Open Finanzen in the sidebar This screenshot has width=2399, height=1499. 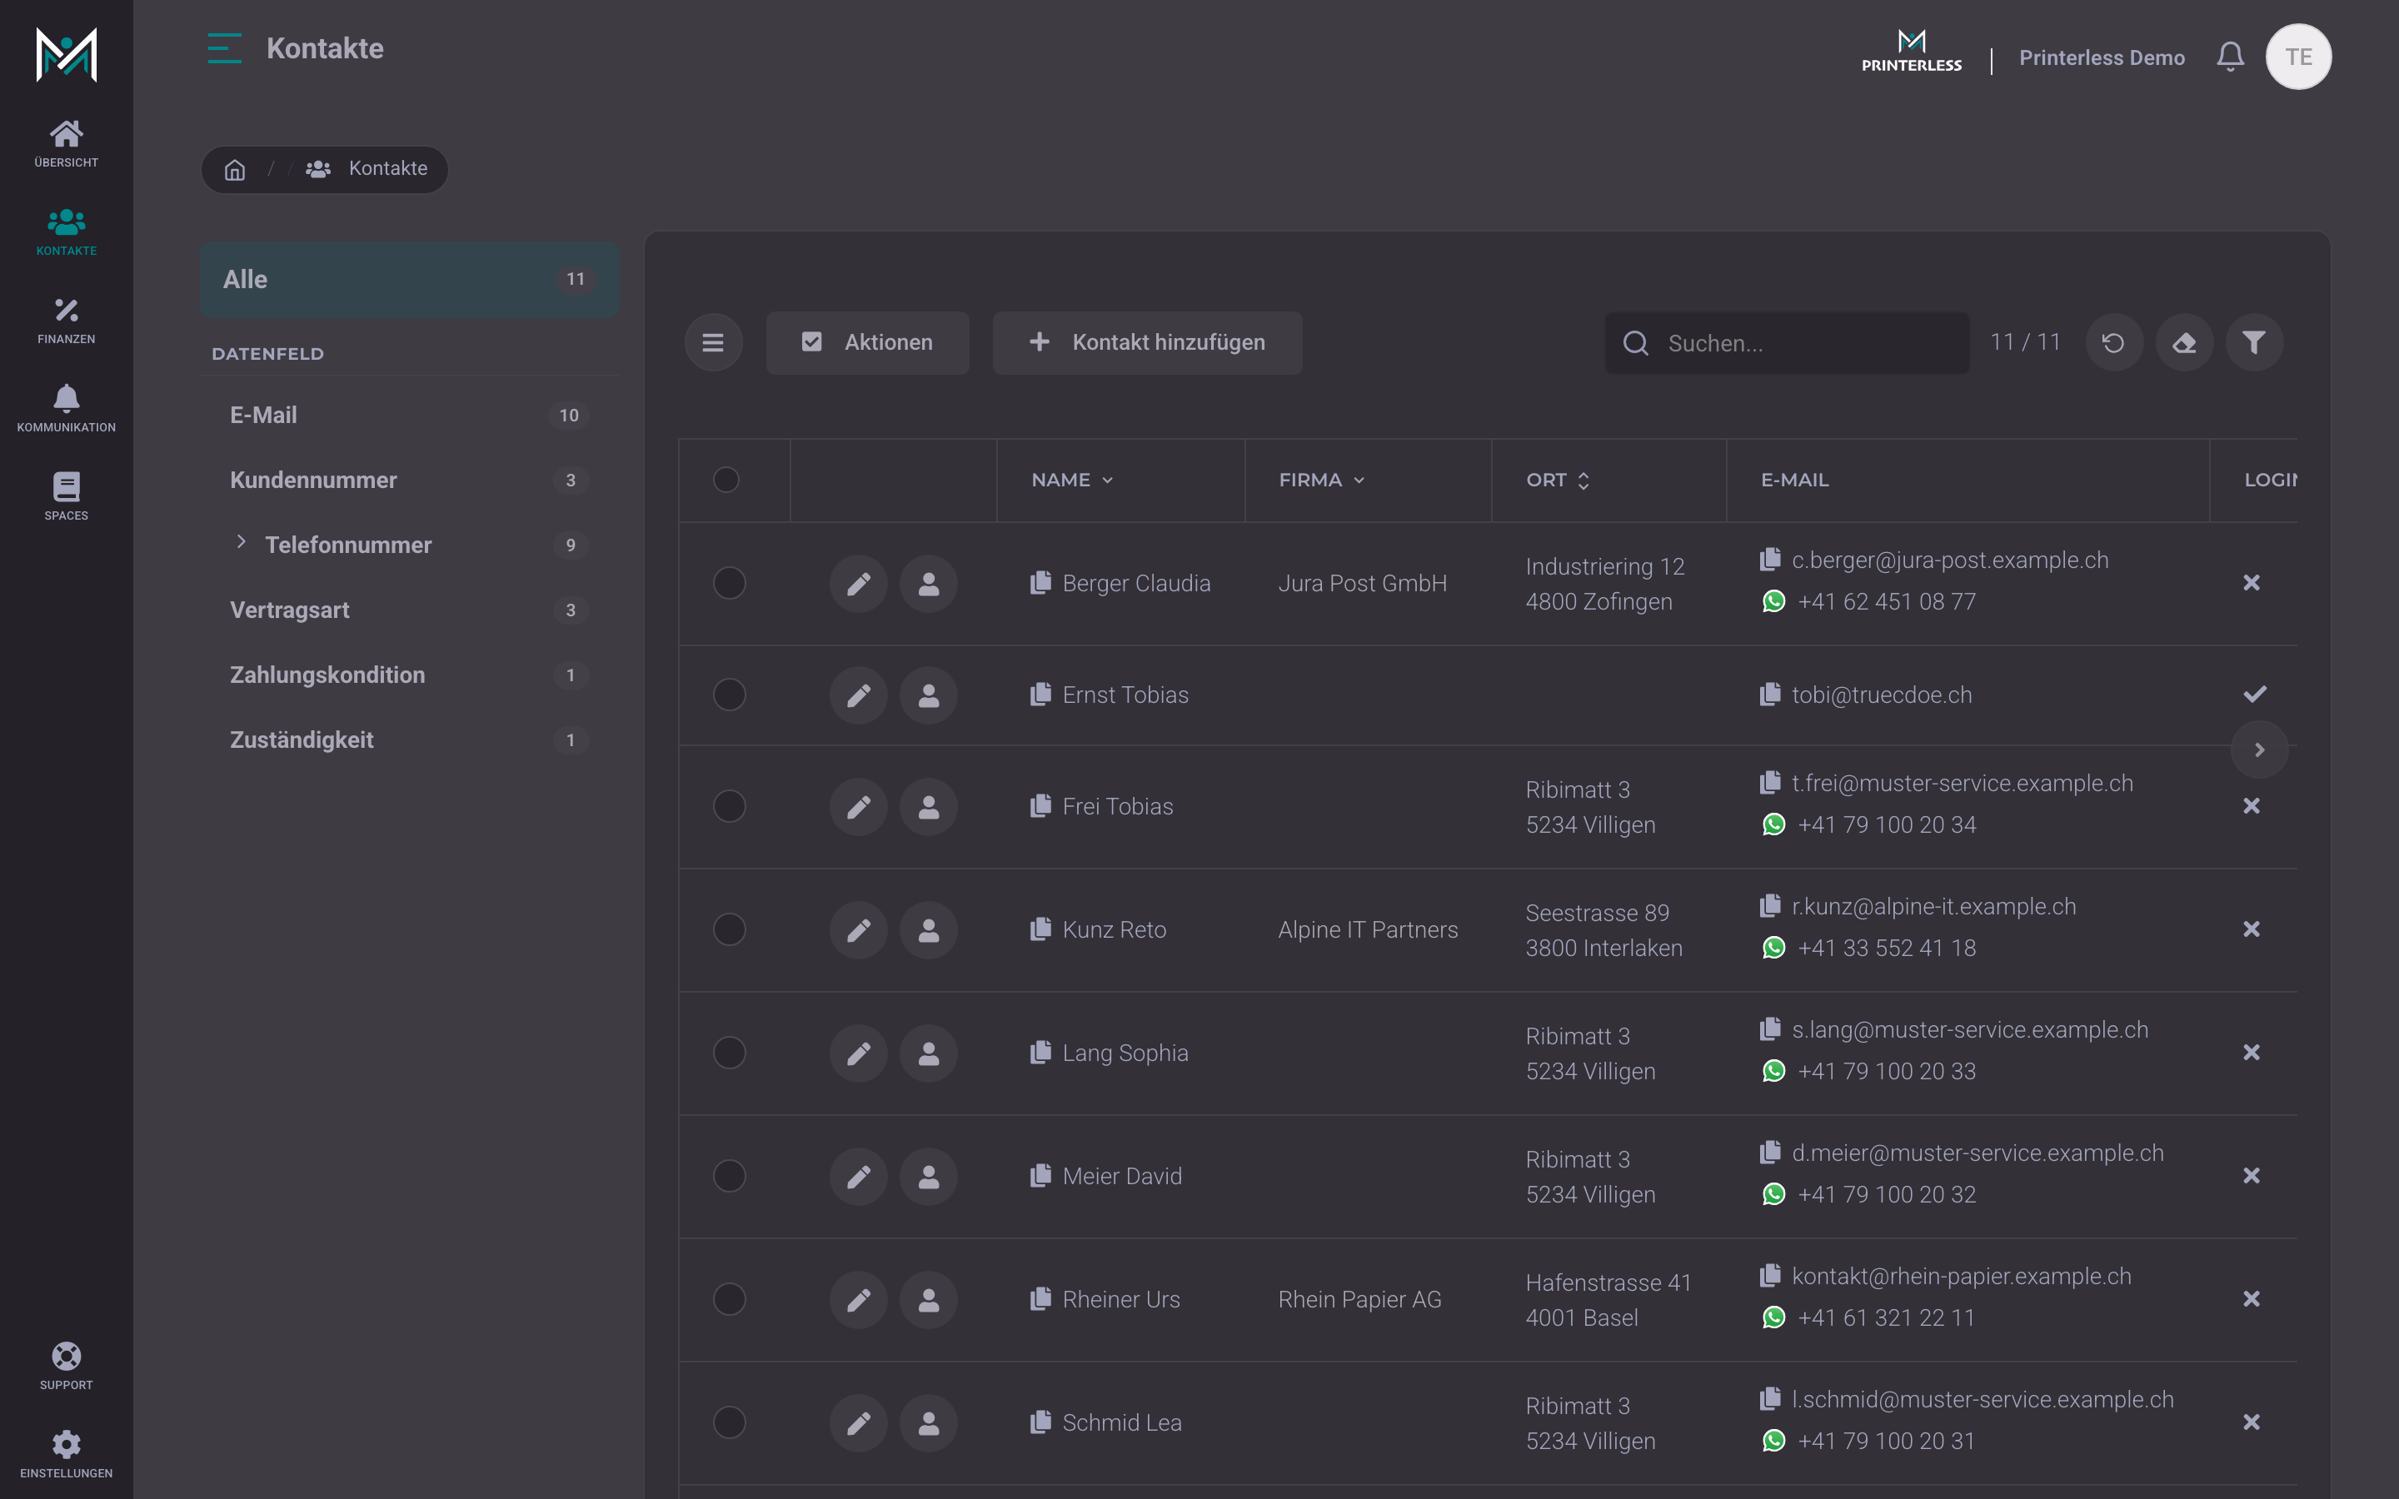(67, 321)
